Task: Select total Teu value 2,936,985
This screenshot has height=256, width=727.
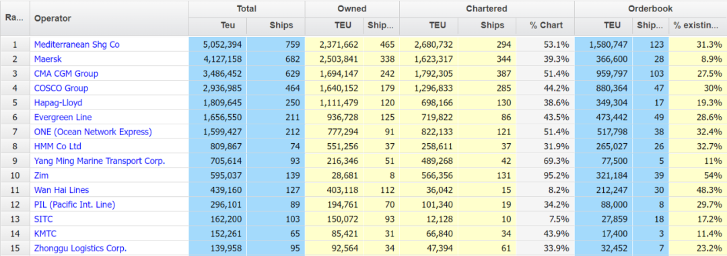Action: point(223,88)
